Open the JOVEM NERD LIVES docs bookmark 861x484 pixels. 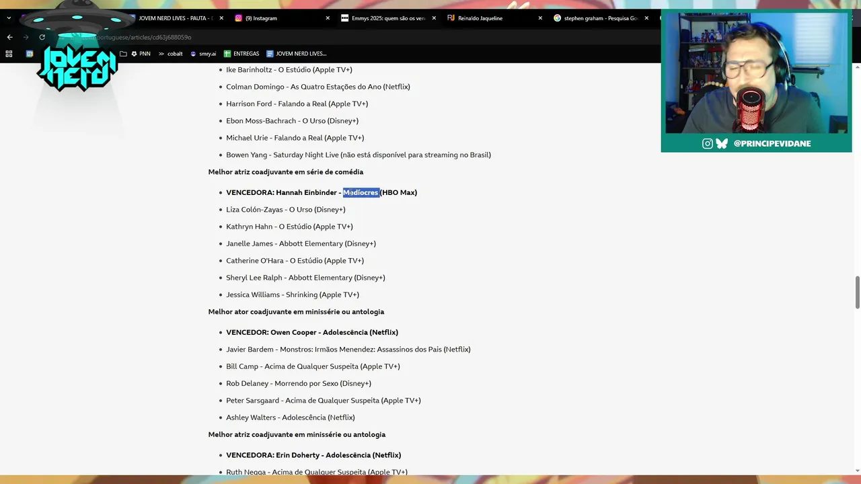point(296,53)
